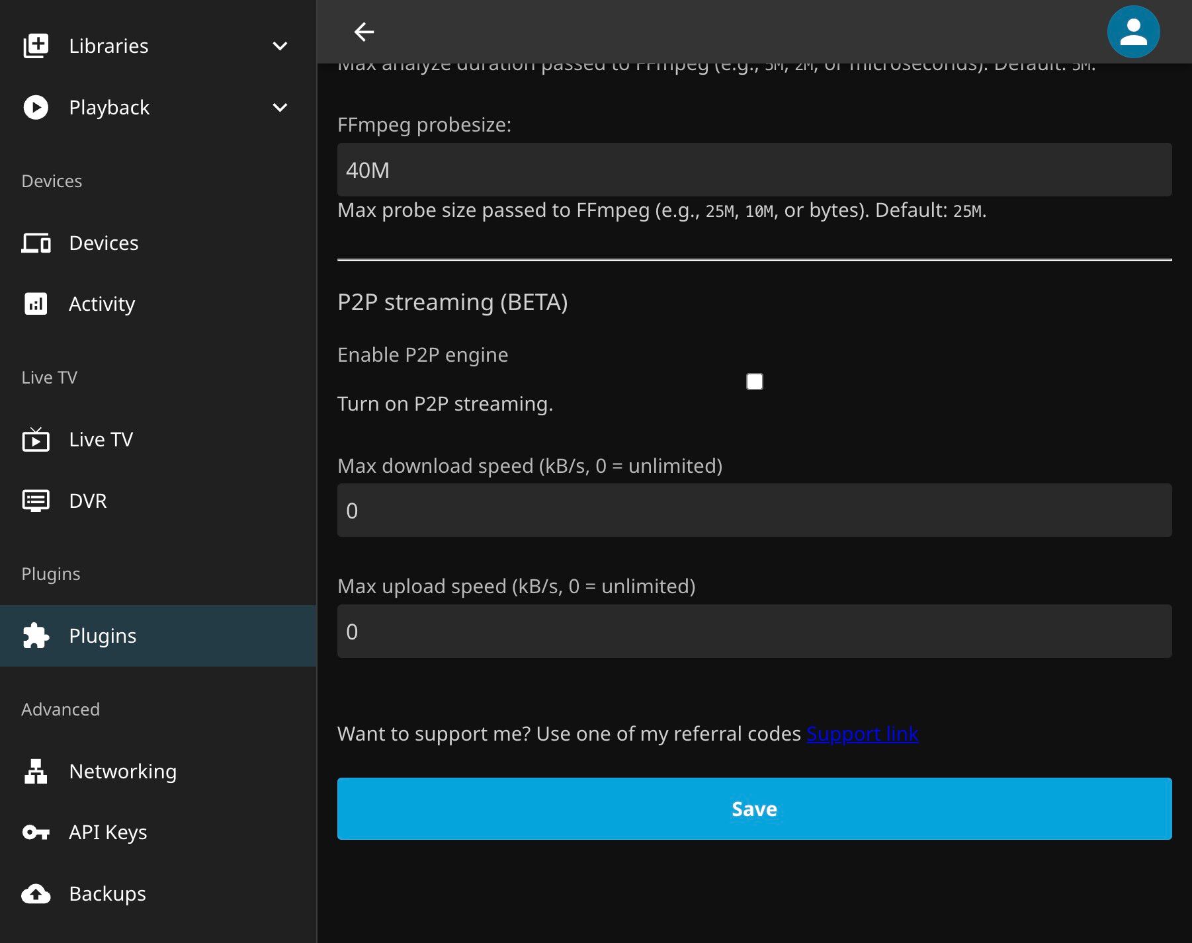Click the Libraries sidebar icon

click(36, 46)
